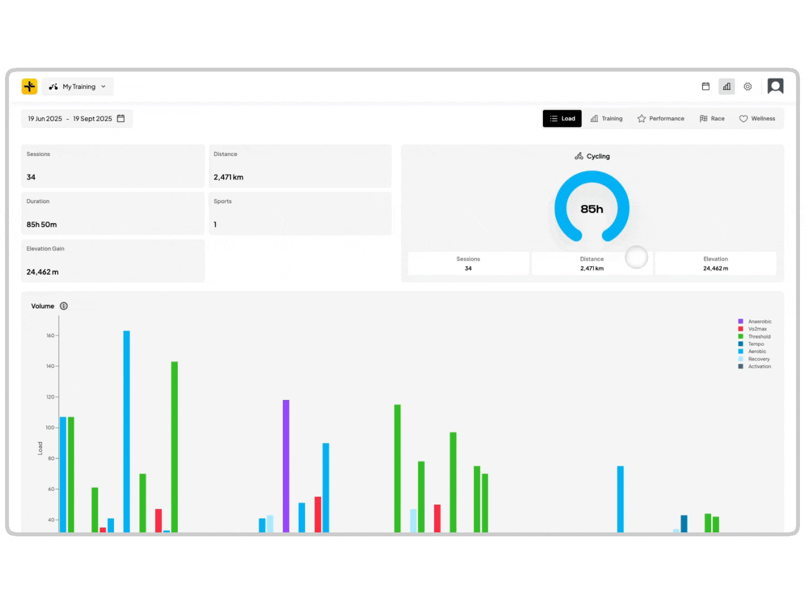Switch to the Training tab
Screen dimensions: 805x604
607,119
